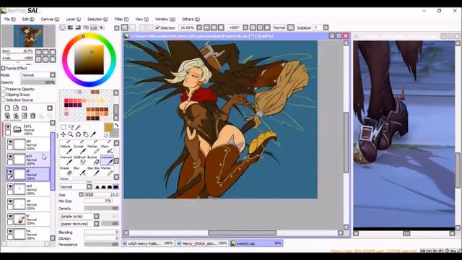Create a new linework layer
This screenshot has width=462, height=260.
tap(16, 108)
